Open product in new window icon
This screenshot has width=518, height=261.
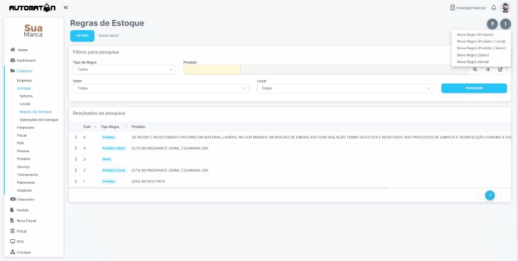click(500, 70)
